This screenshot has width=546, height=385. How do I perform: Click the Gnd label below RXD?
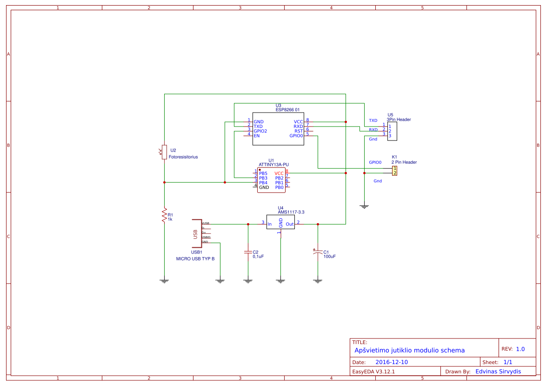click(x=372, y=139)
